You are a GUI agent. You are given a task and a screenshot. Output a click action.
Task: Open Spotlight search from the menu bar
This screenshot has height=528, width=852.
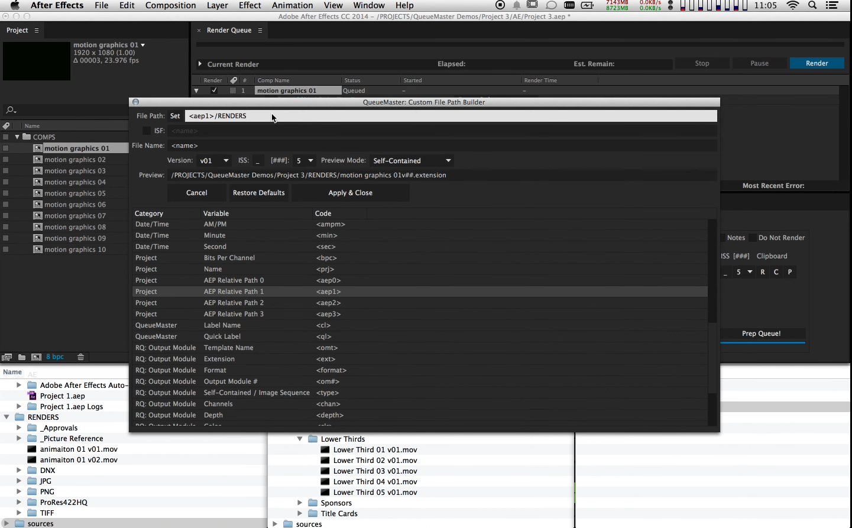coord(812,5)
